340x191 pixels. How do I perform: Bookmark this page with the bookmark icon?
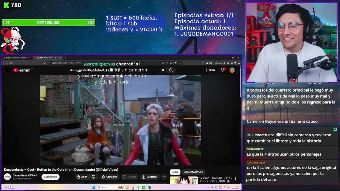pyautogui.click(x=44, y=63)
